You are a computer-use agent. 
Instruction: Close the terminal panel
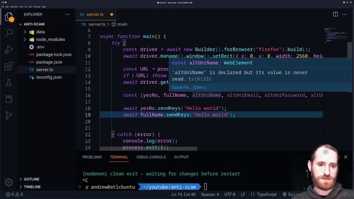pos(346,157)
